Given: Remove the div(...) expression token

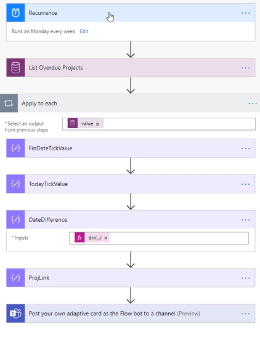Looking at the screenshot, I should pyautogui.click(x=105, y=238).
